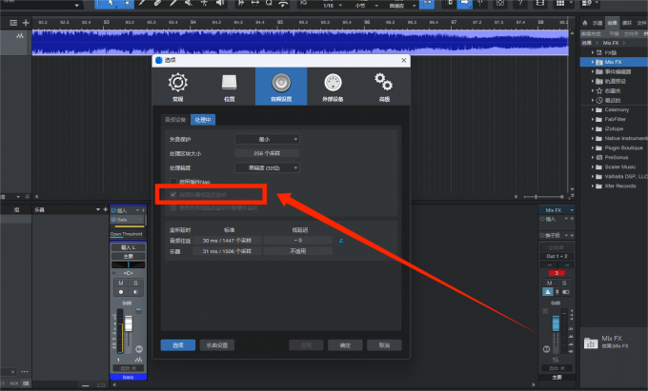The width and height of the screenshot is (648, 391).
Task: Open the 音频设置 (Audio Setup) options page
Action: pos(281,87)
